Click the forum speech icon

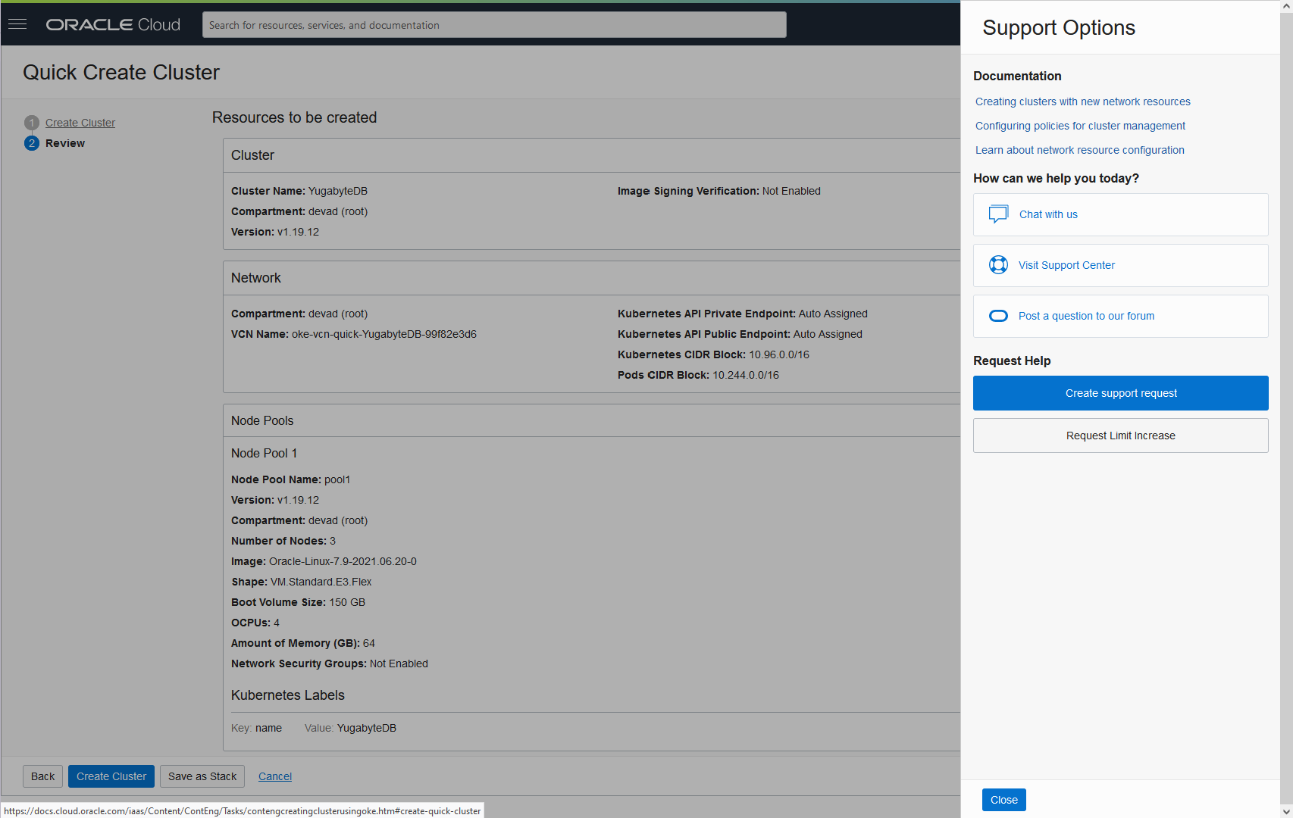click(998, 316)
